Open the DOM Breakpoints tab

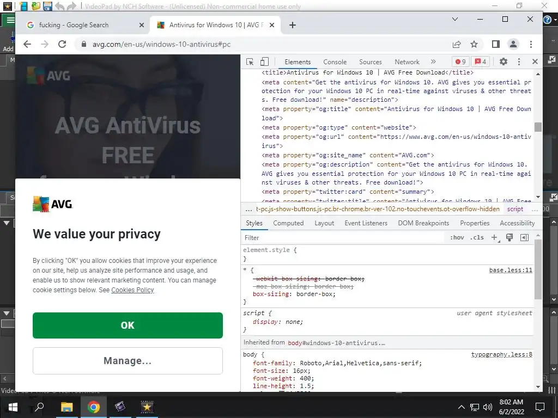[x=423, y=223]
